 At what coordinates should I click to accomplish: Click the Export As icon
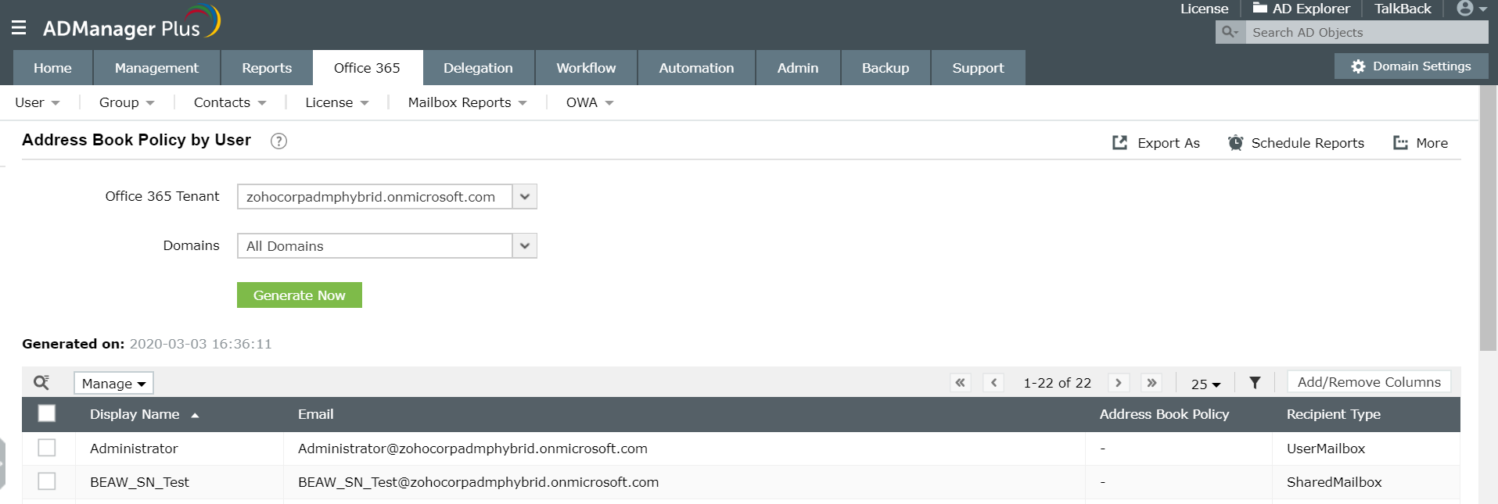pos(1120,142)
